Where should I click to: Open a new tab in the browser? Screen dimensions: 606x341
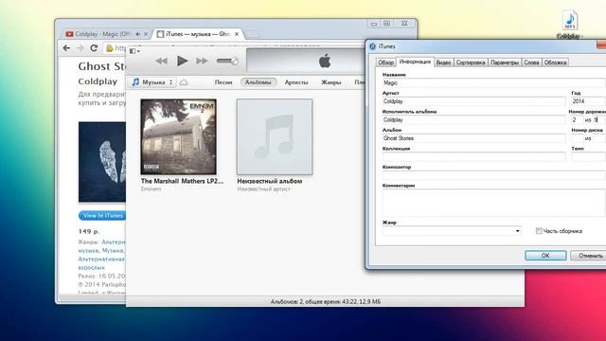253,34
